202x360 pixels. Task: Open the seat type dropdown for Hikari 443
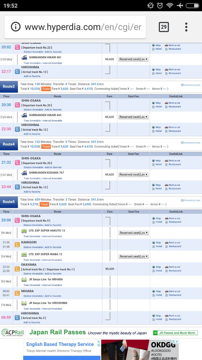click(x=134, y=117)
